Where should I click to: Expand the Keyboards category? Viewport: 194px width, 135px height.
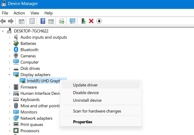[x=9, y=100]
